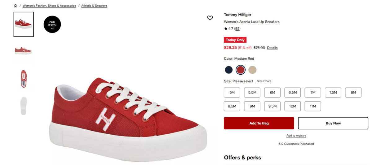This screenshot has height=165, width=372.
Task: Click the home icon in breadcrumb
Action: [15, 6]
